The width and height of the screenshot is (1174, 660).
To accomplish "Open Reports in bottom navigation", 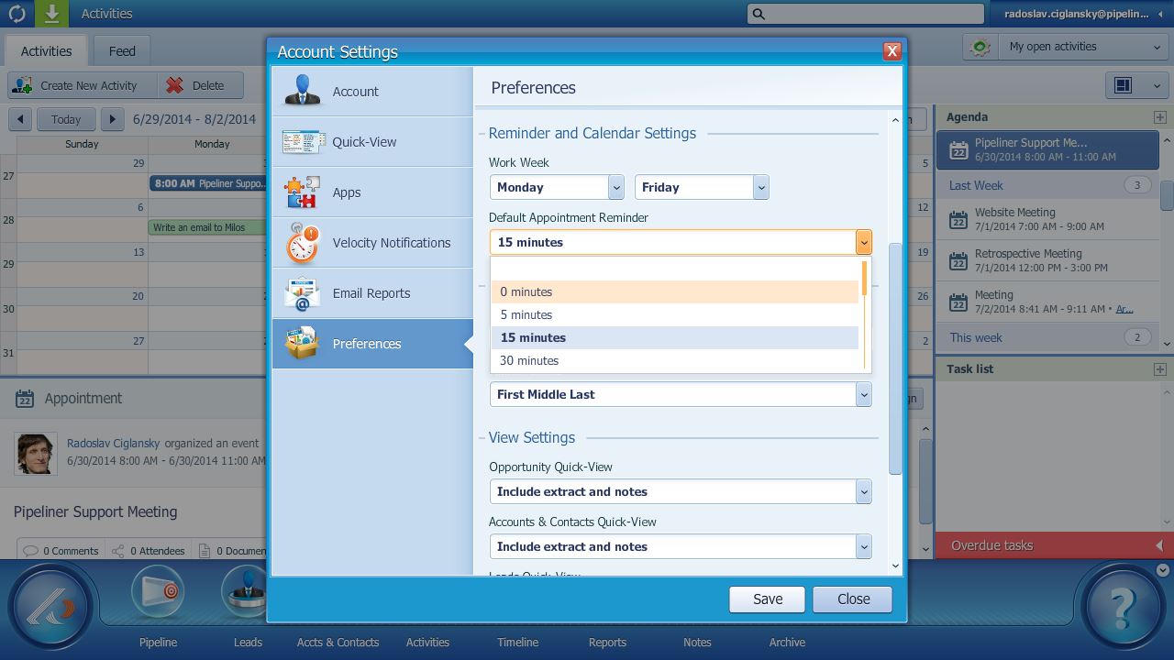I will 607,643.
